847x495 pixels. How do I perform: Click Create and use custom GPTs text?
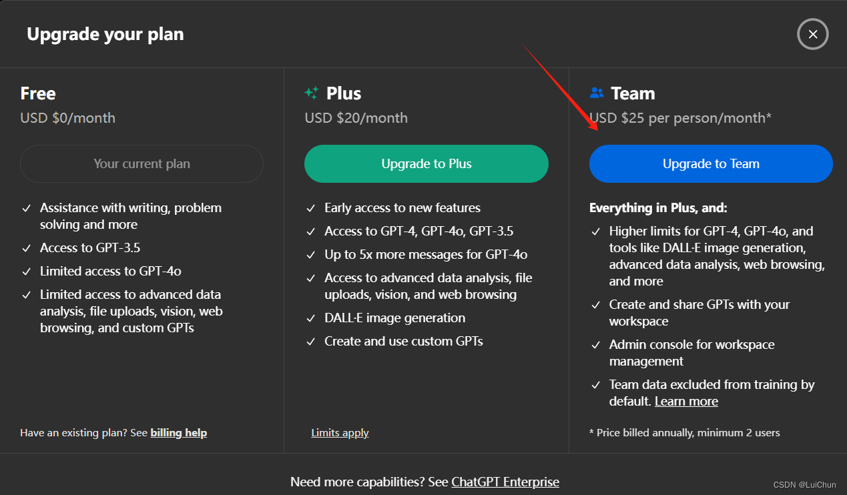pos(404,341)
